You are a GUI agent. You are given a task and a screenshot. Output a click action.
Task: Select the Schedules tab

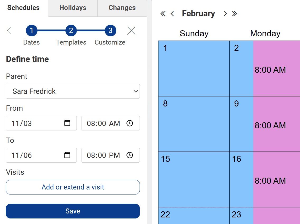click(23, 8)
